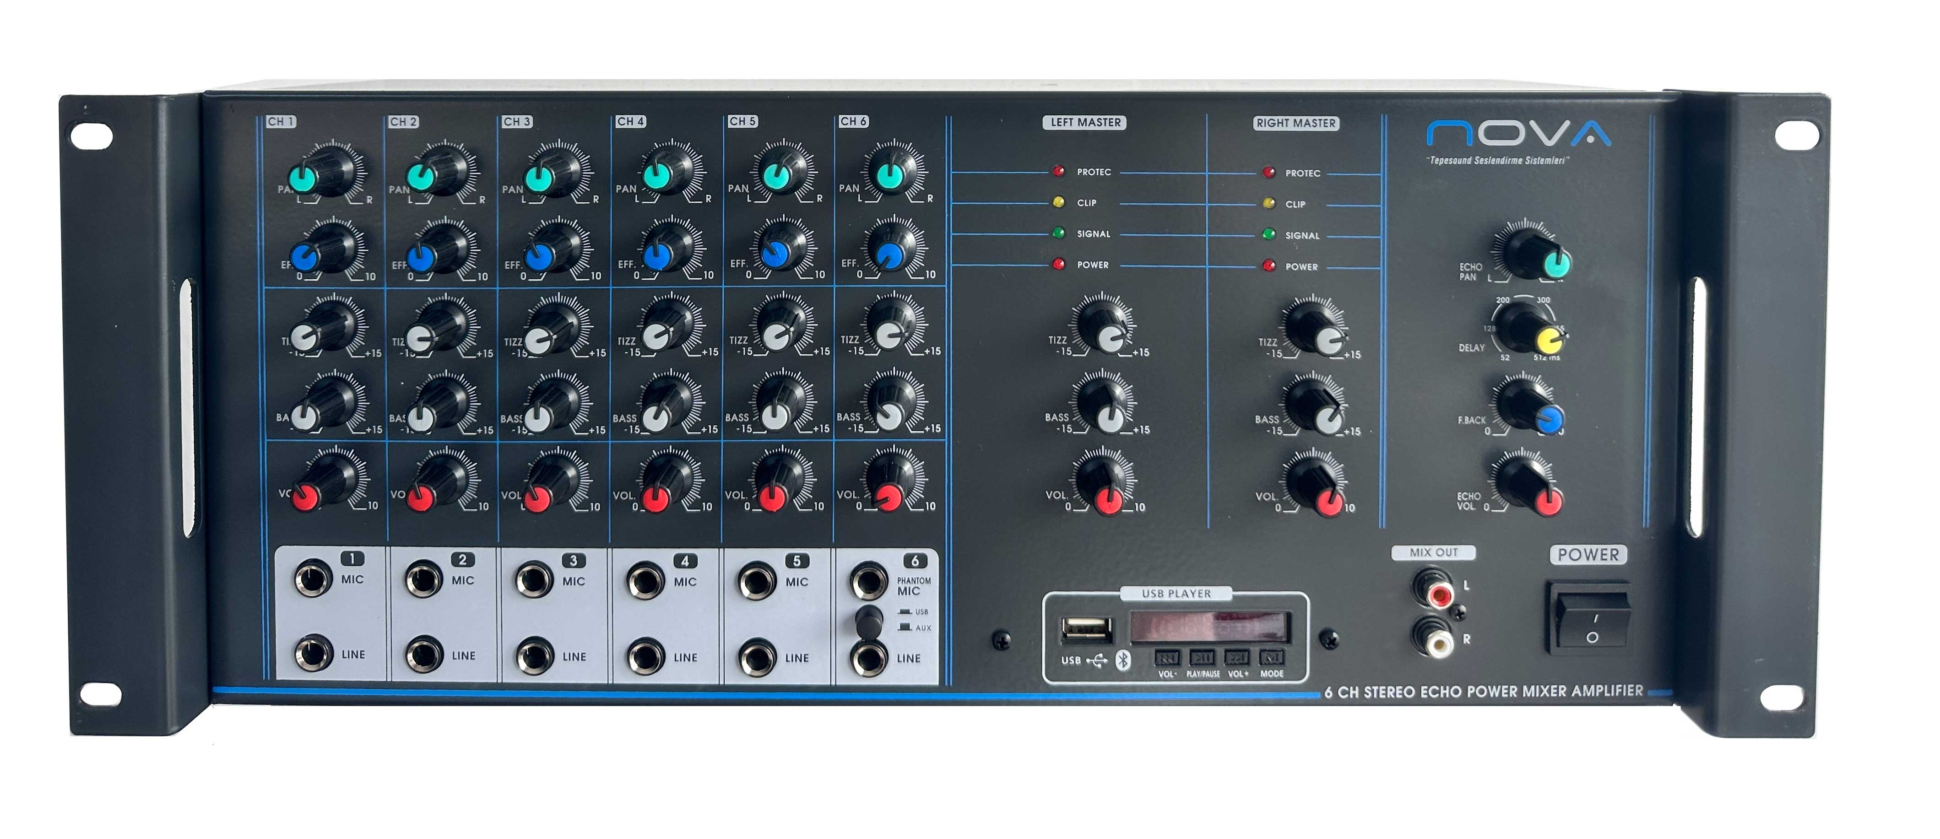Click the LEFT MASTER section label
The height and width of the screenshot is (839, 1940).
tap(1084, 123)
